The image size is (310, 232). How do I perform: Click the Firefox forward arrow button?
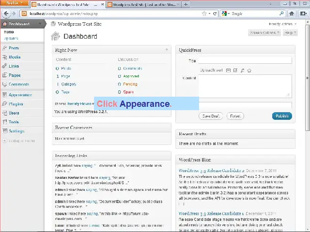(14, 14)
